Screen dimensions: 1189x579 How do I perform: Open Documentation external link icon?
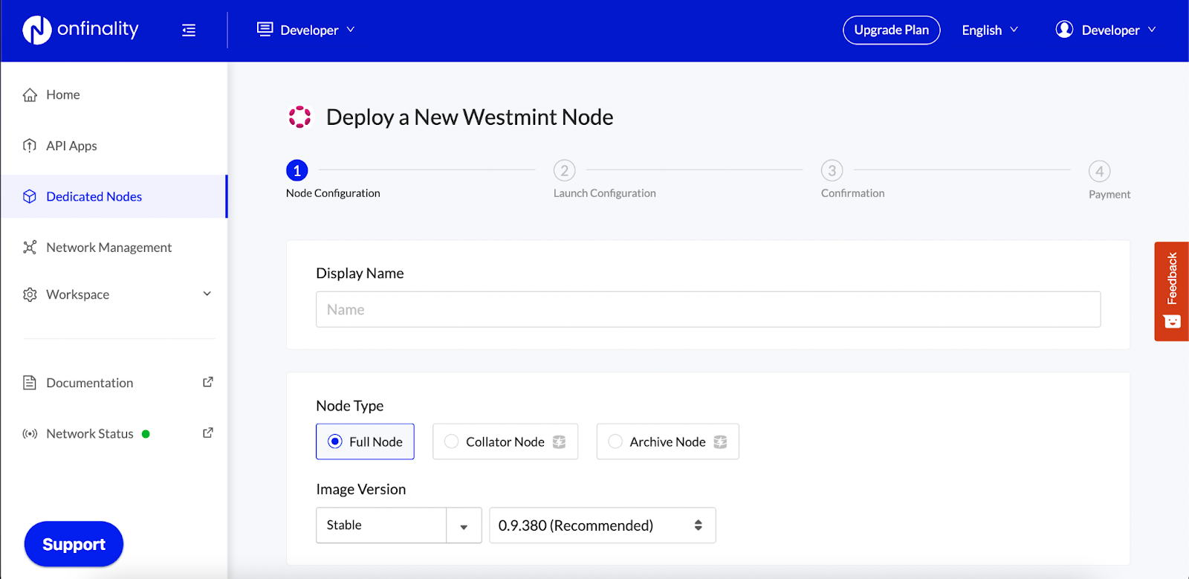tap(208, 382)
